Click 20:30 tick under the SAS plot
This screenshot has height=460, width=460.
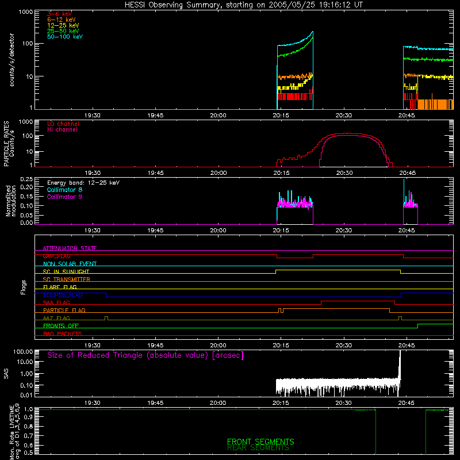tap(343, 403)
